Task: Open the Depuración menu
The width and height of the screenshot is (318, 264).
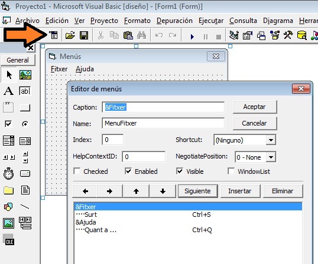Action: click(174, 21)
